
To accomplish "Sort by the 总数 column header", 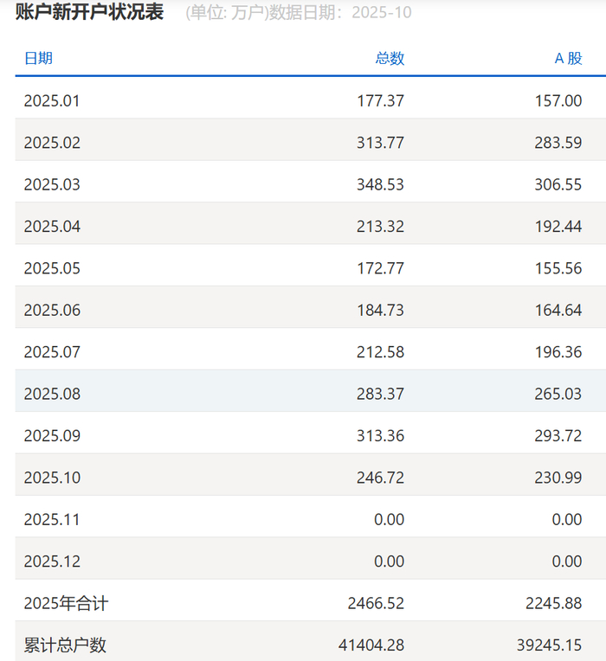I will [x=390, y=59].
